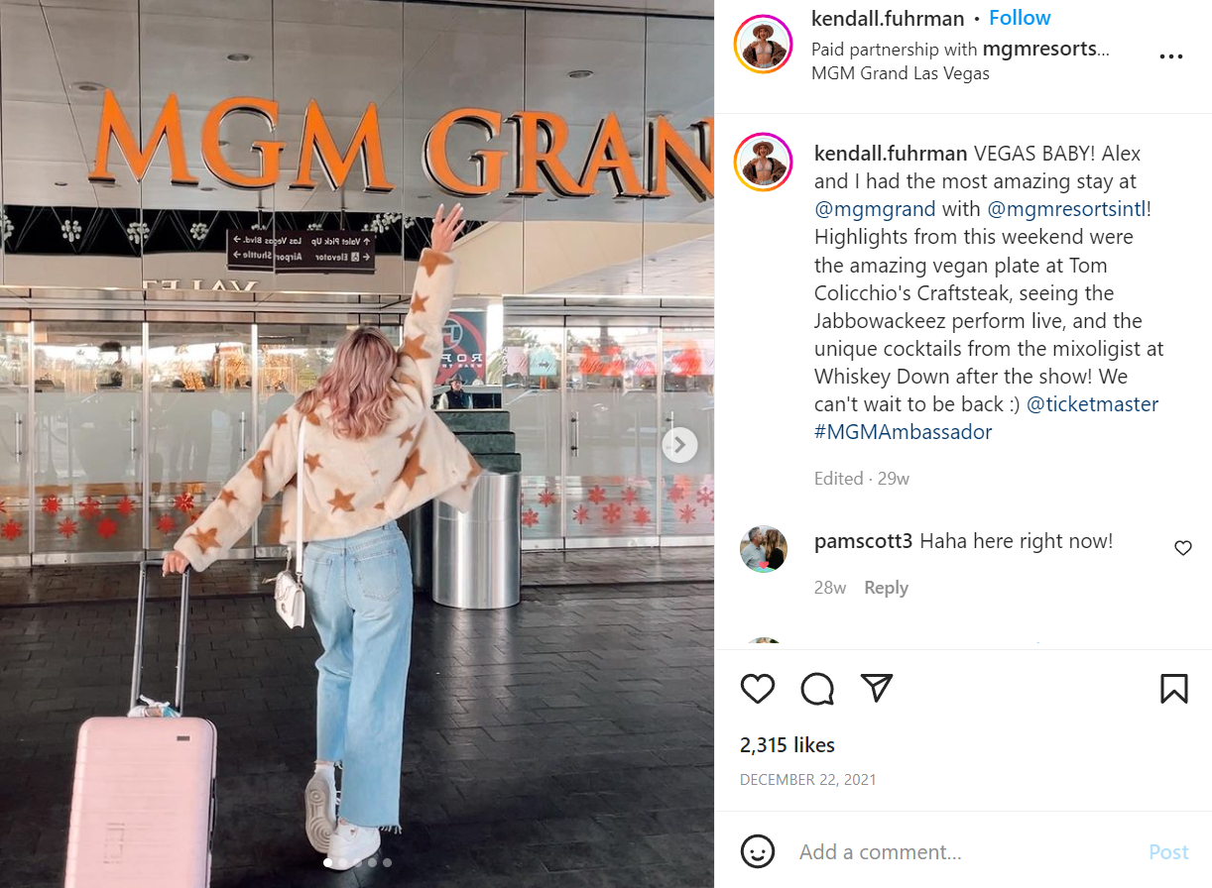This screenshot has width=1212, height=888.
Task: Like pamscott3's comment with small heart
Action: [x=1183, y=548]
